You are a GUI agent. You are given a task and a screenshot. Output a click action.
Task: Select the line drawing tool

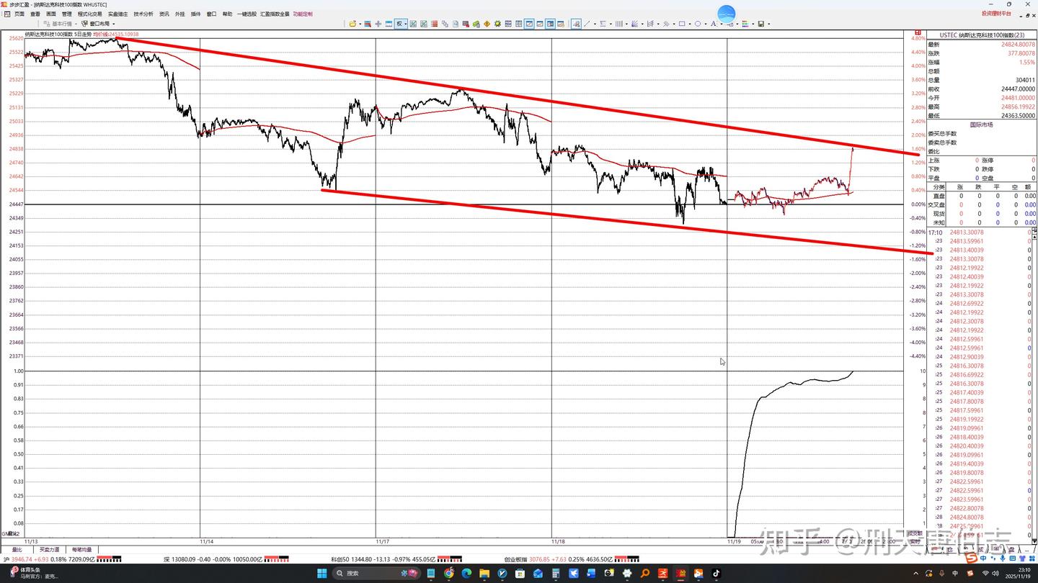pyautogui.click(x=586, y=24)
